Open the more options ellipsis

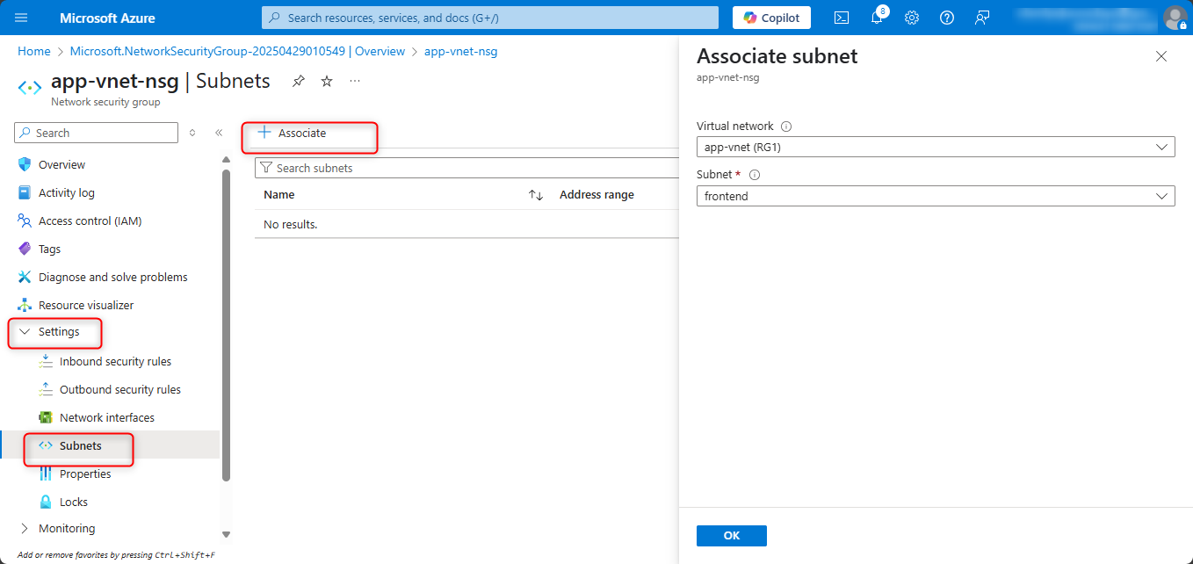(355, 81)
